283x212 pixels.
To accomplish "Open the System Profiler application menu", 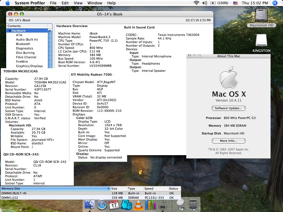I will (x=30, y=3).
